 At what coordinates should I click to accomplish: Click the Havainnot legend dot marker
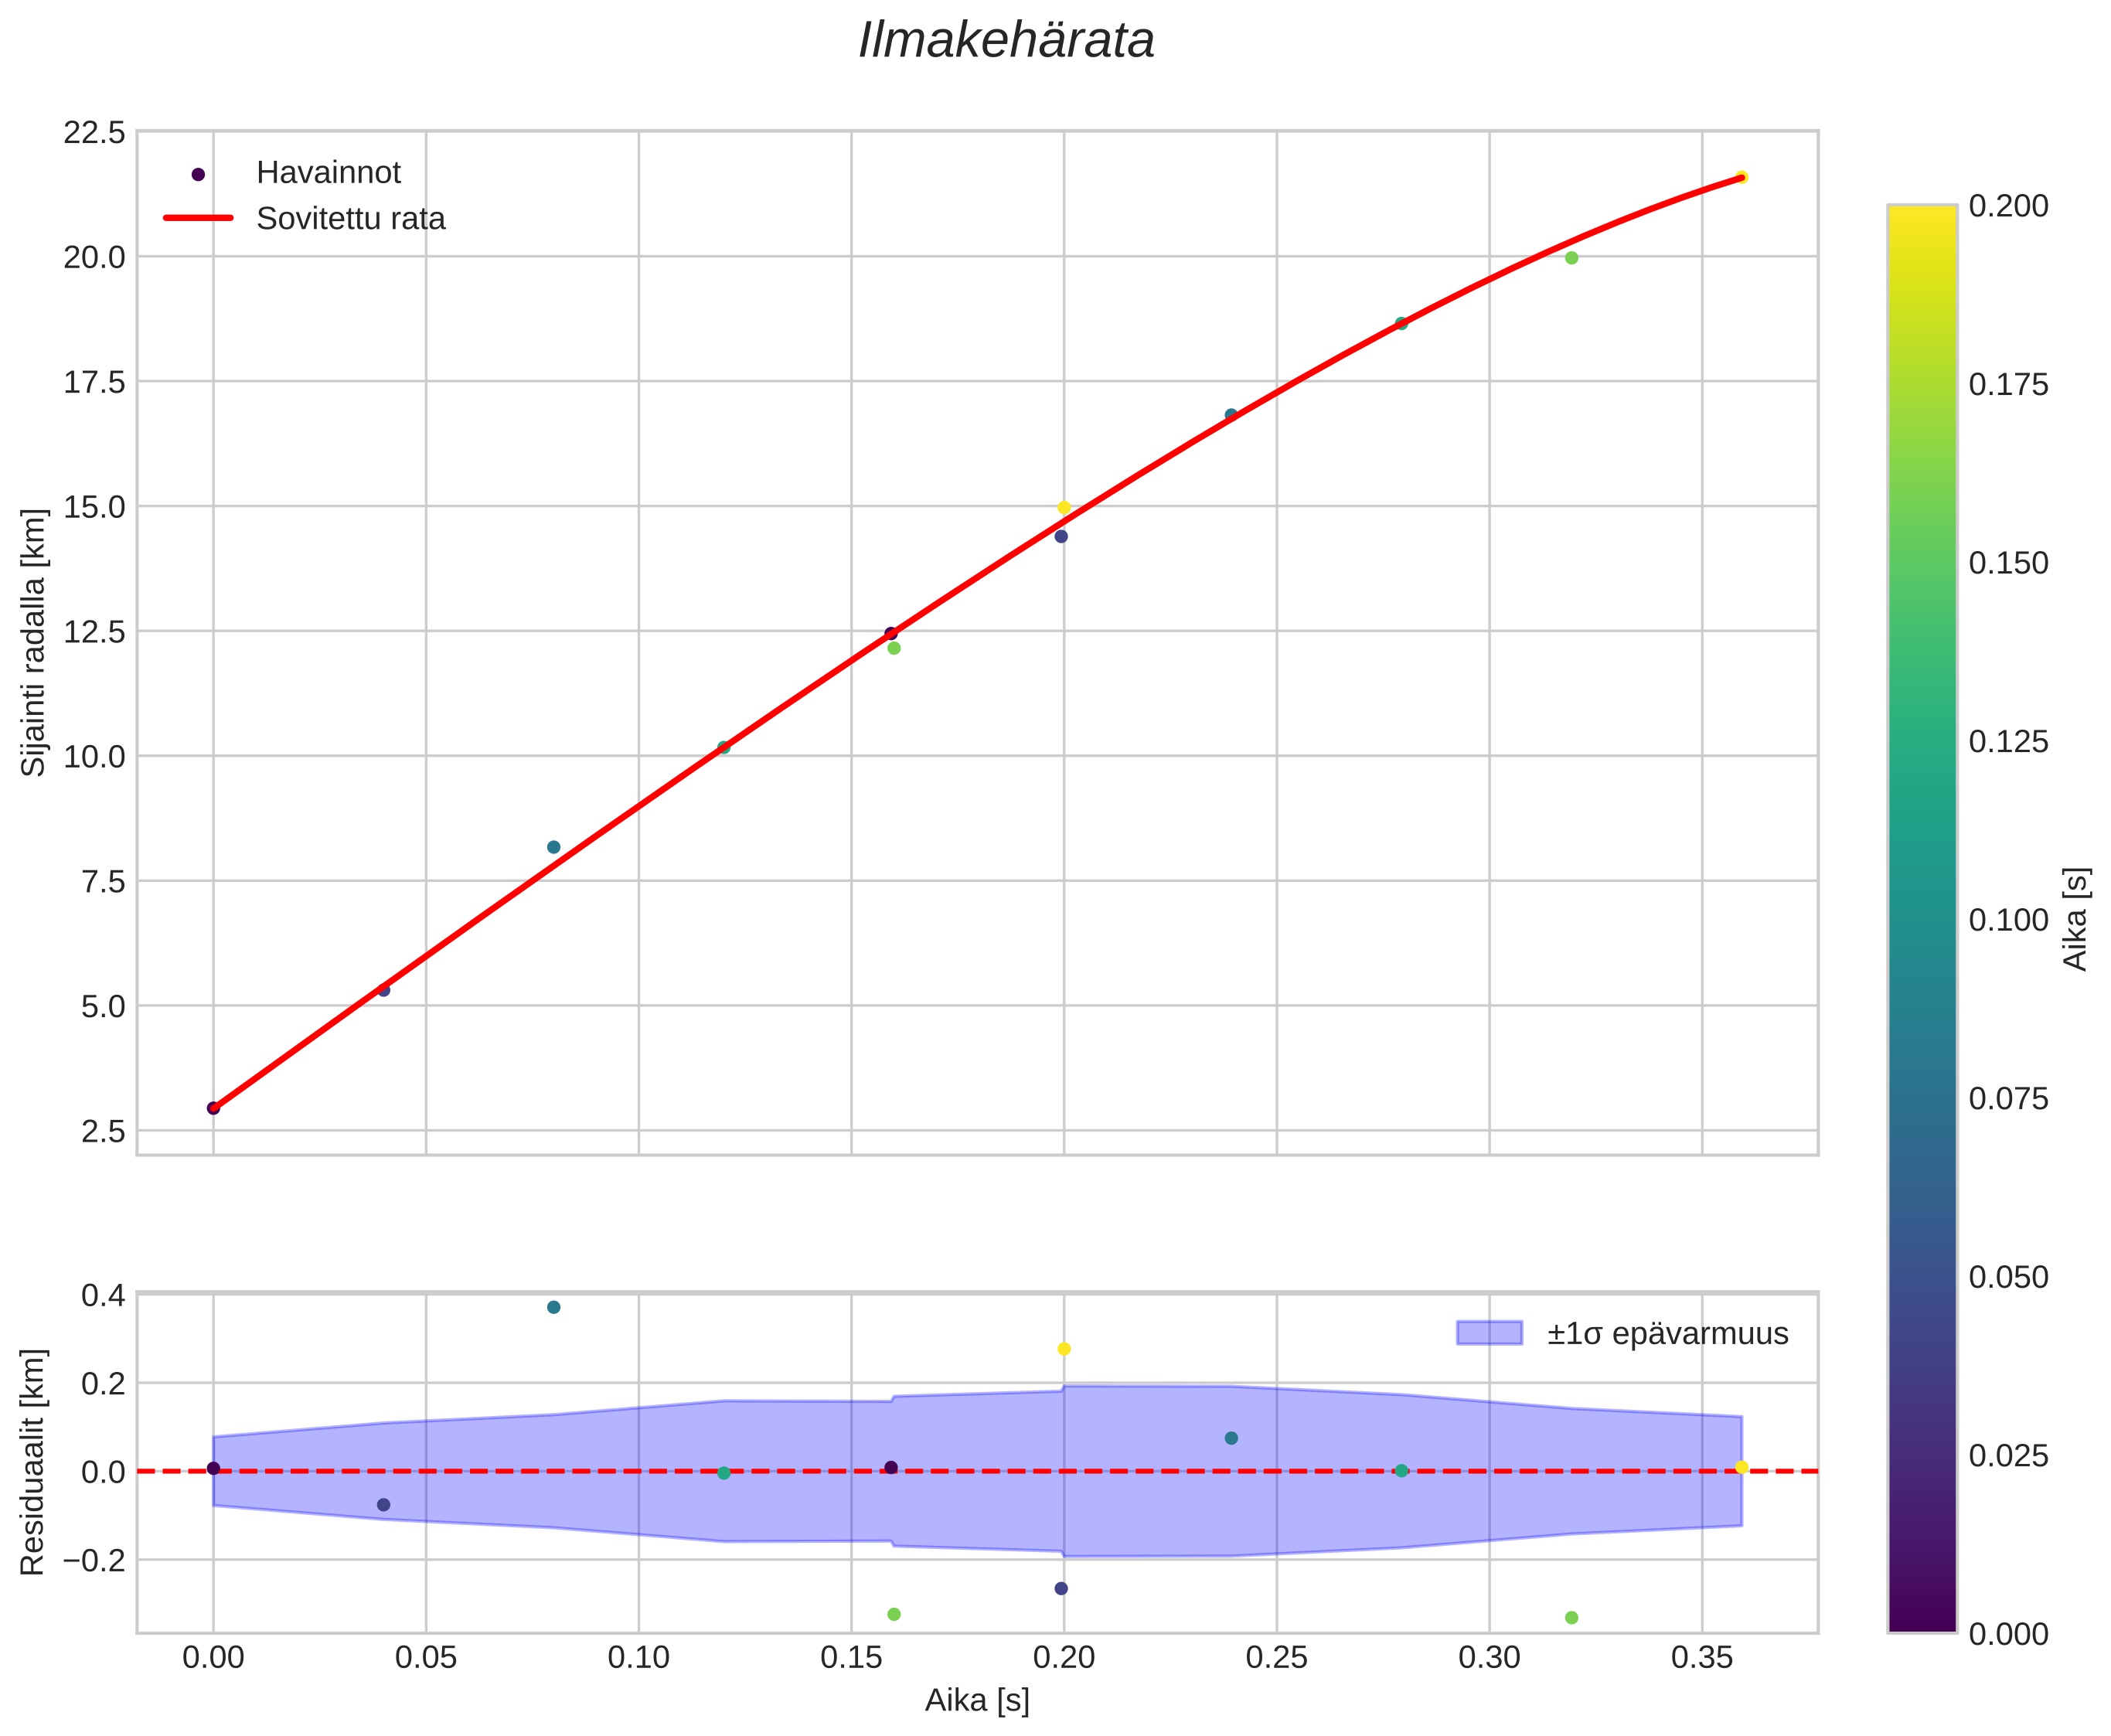pyautogui.click(x=198, y=174)
